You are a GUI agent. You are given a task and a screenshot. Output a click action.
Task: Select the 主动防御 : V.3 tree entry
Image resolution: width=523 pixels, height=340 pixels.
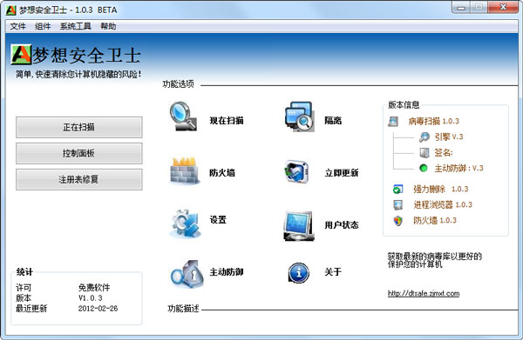click(x=458, y=169)
